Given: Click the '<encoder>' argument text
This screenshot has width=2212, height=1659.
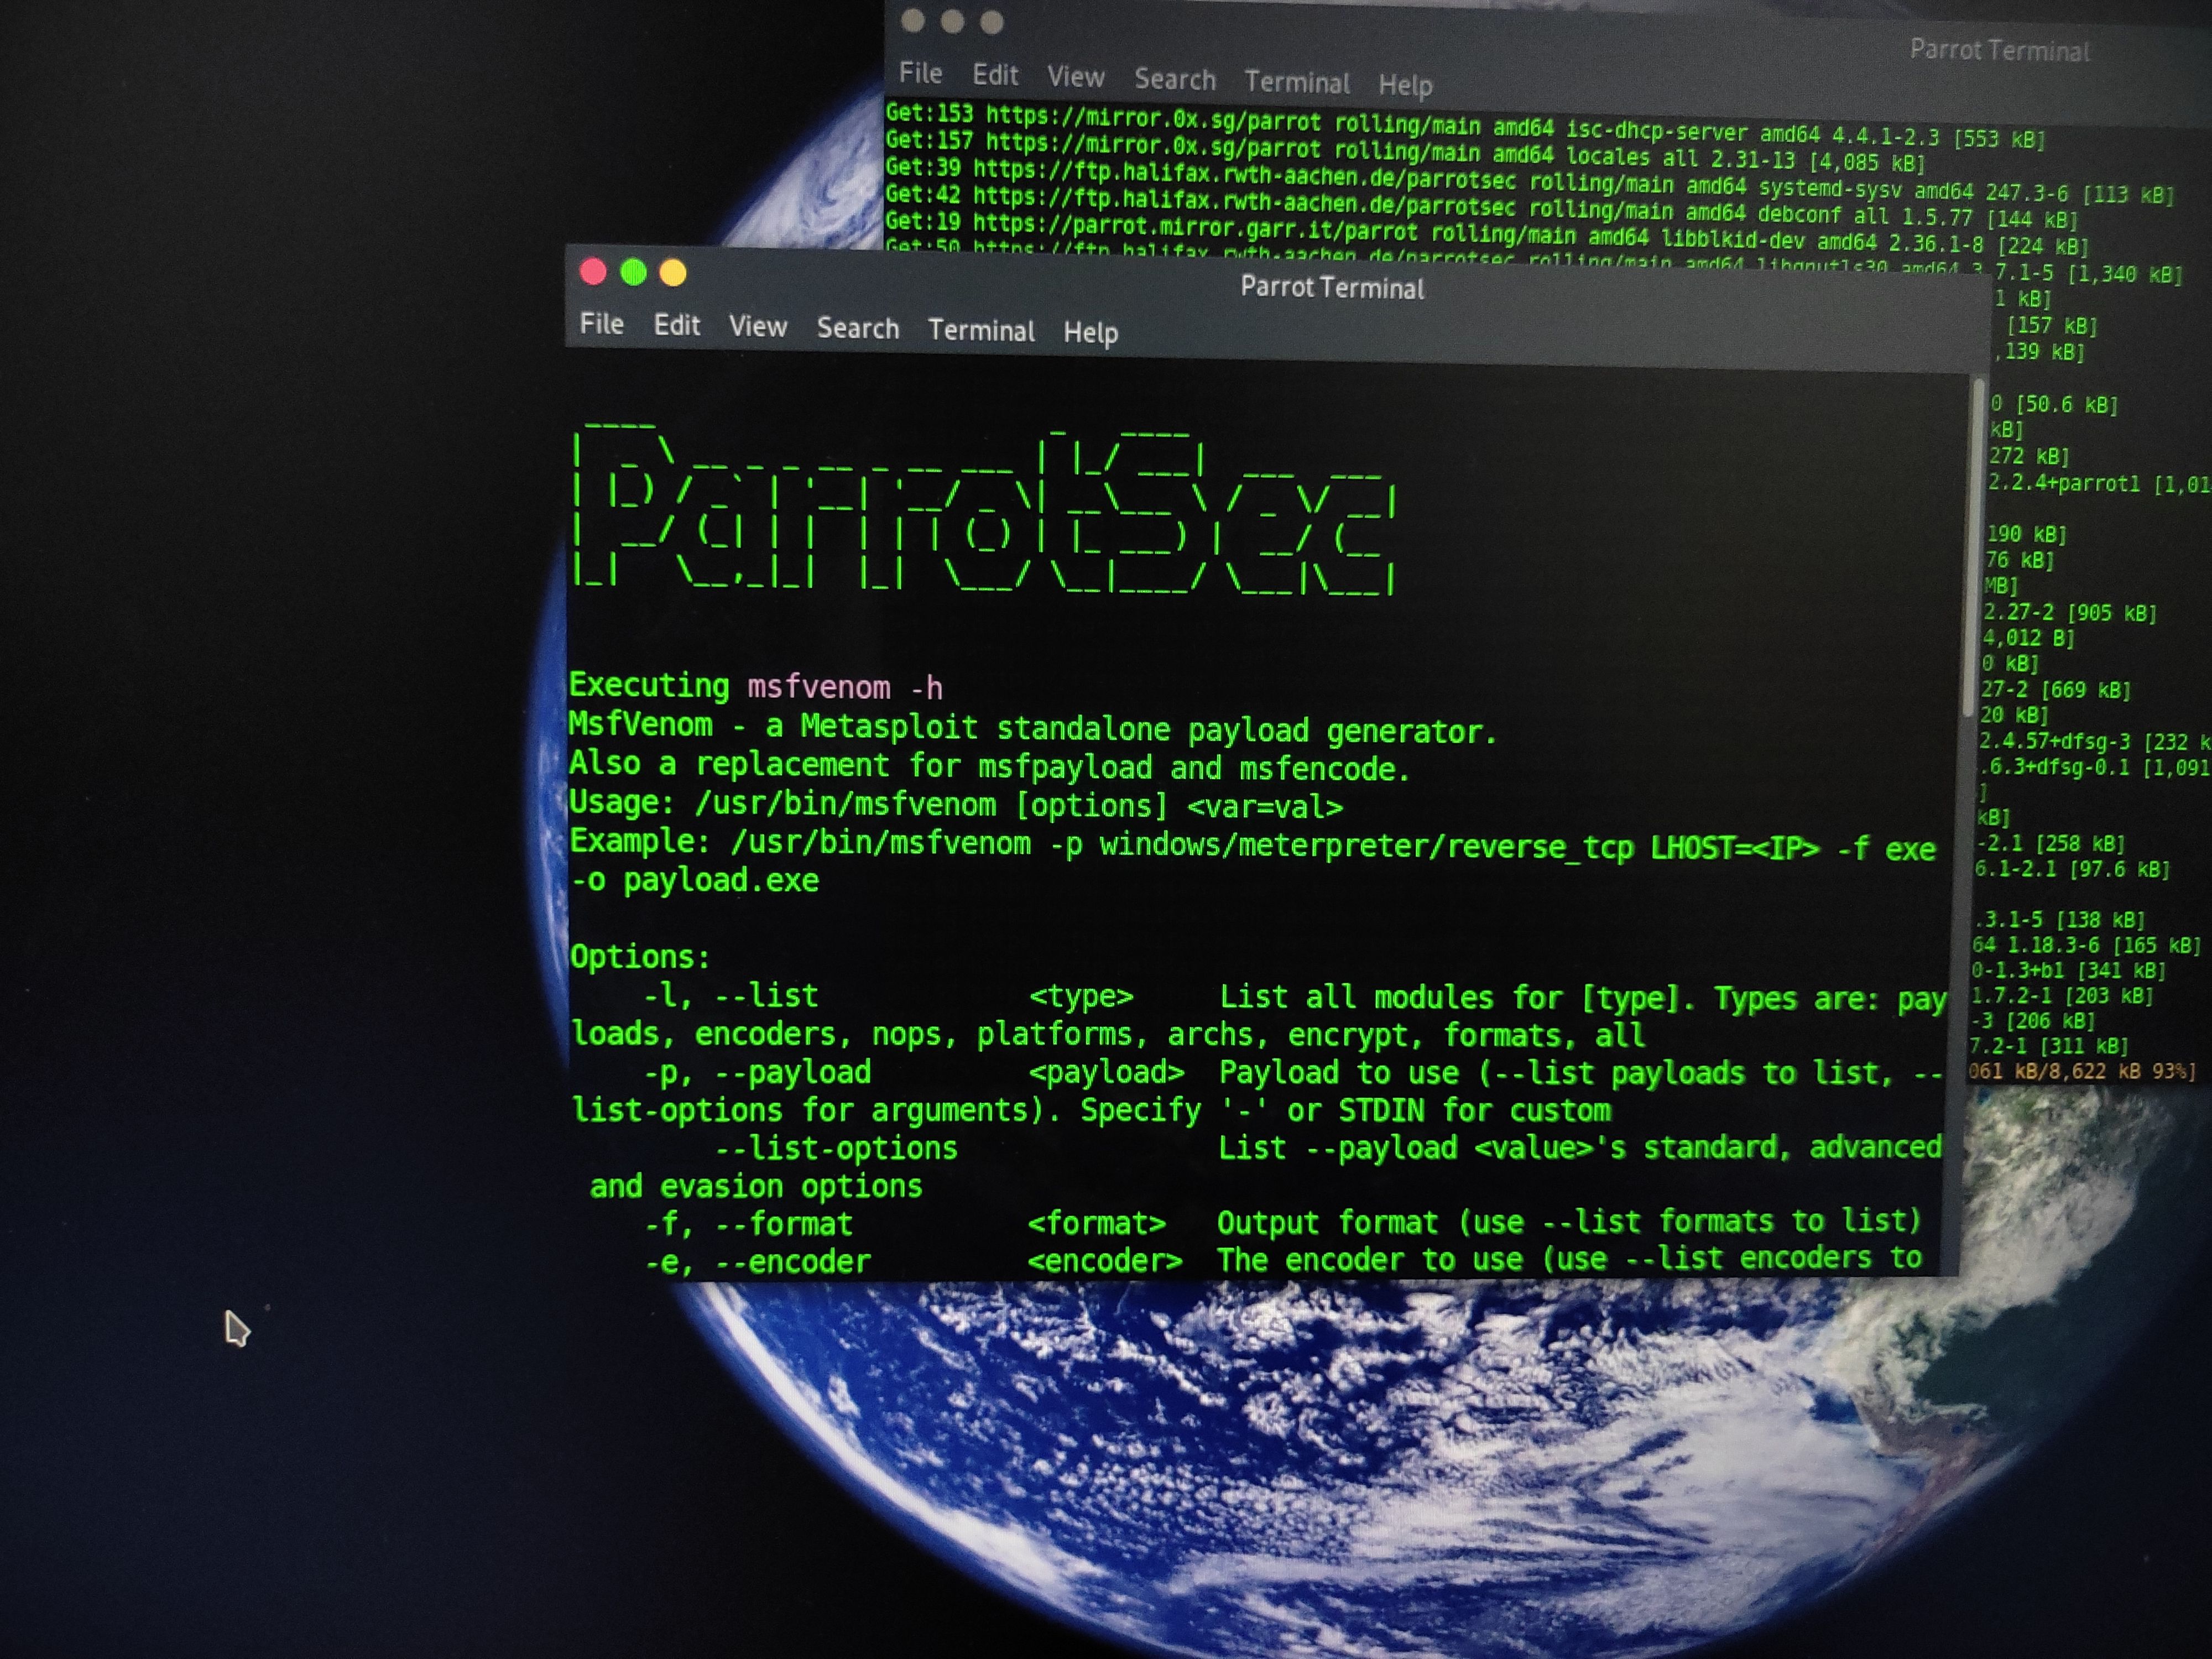Looking at the screenshot, I should pos(1105,1260).
